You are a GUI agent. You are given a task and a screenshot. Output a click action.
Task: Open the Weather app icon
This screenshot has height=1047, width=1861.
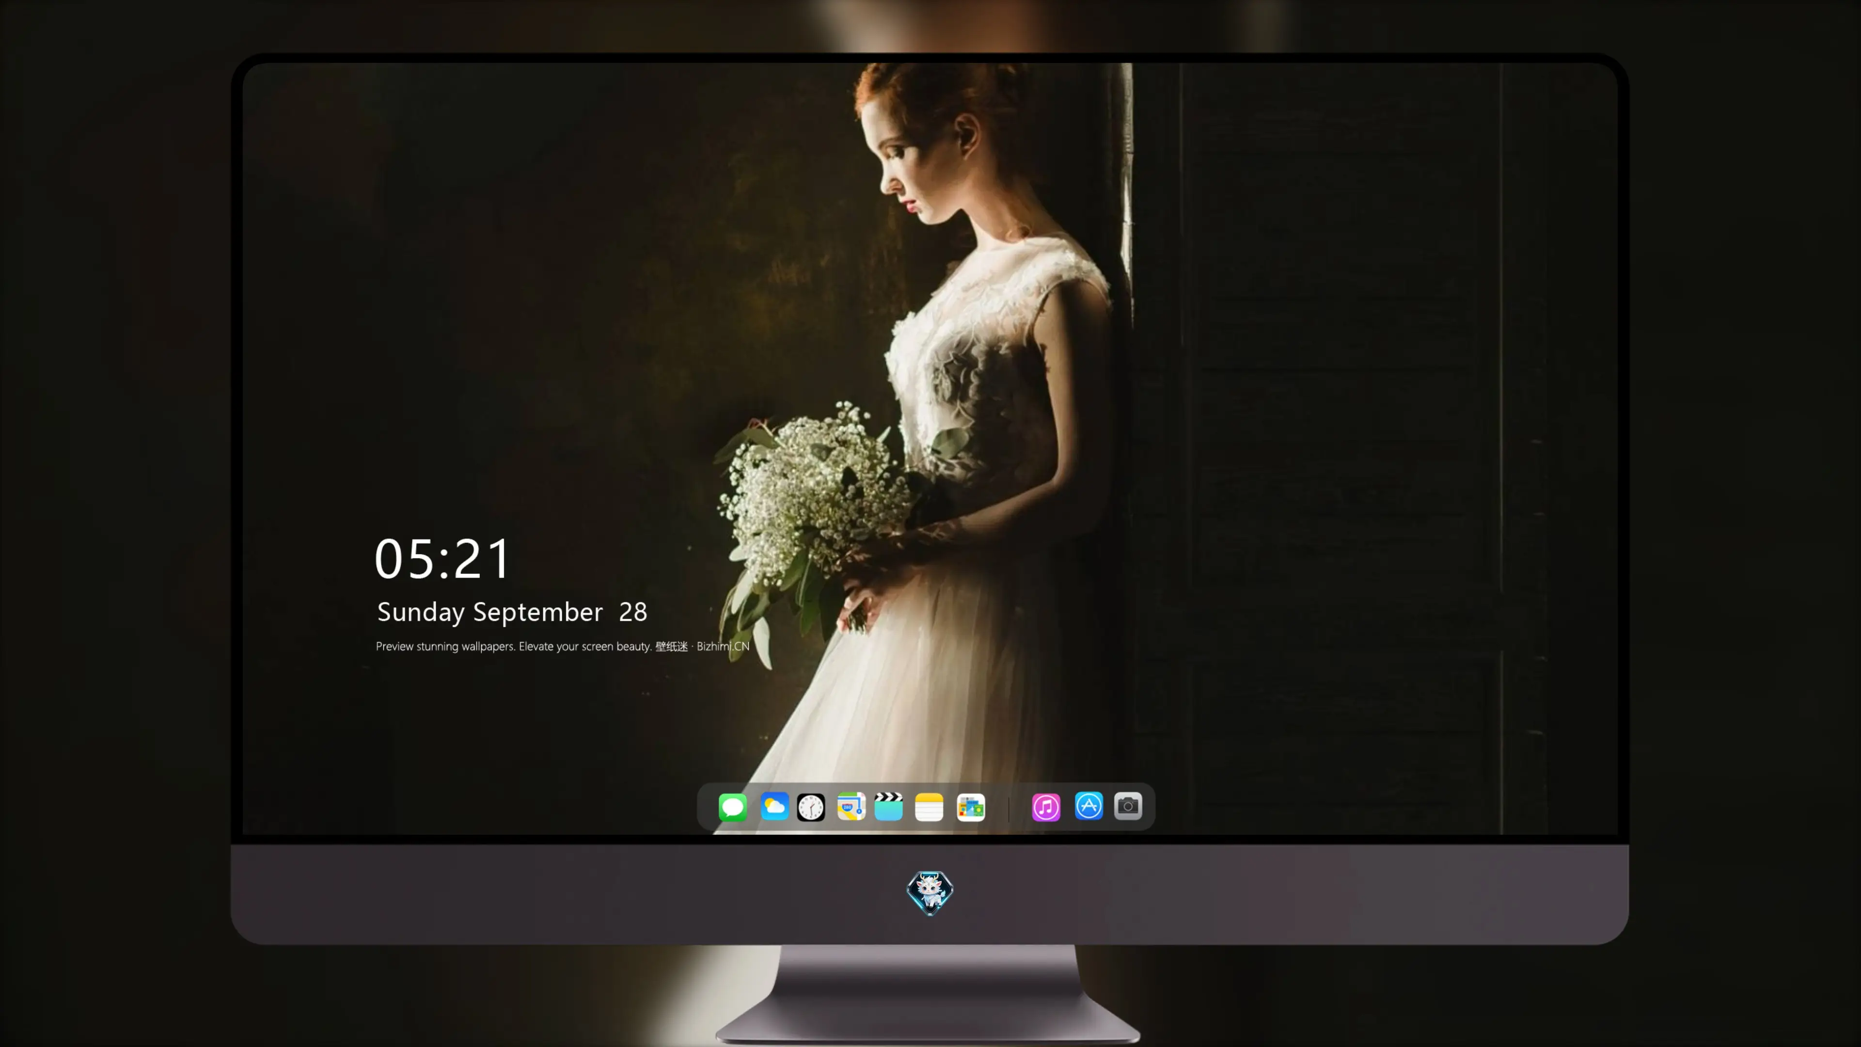774,807
